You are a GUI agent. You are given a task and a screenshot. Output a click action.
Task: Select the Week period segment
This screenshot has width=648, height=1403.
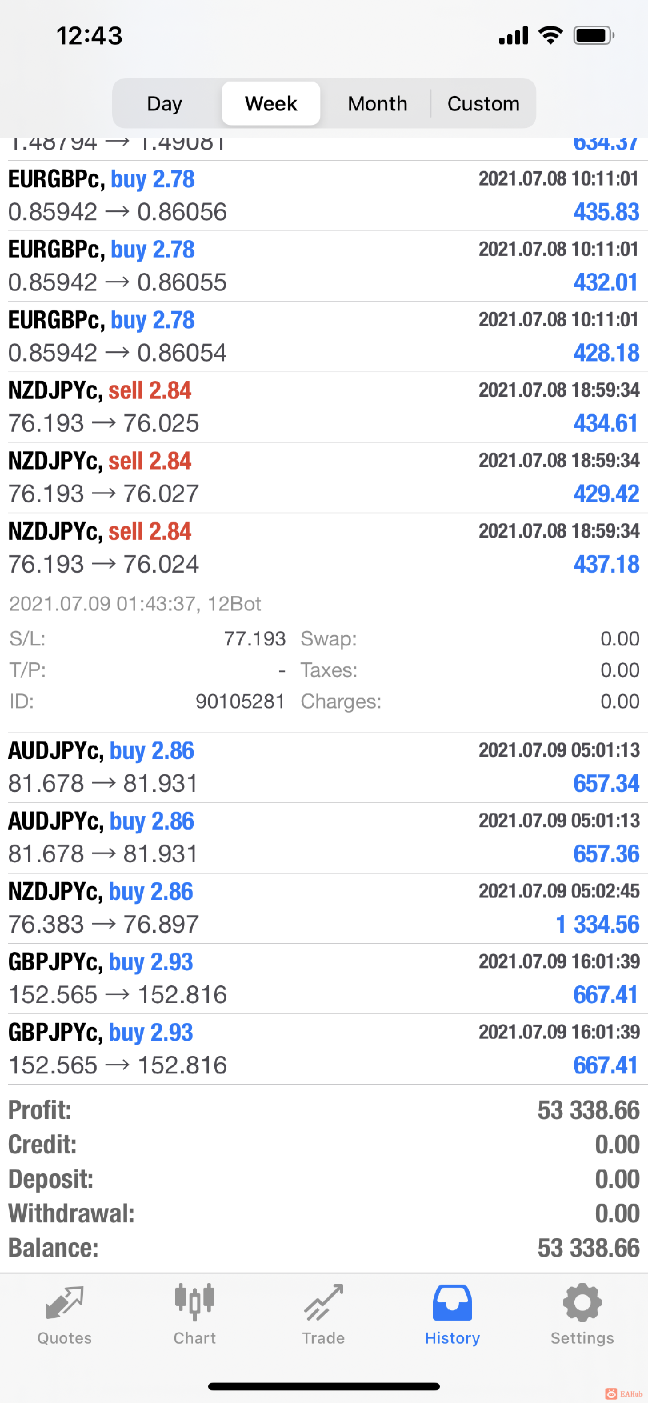point(271,104)
